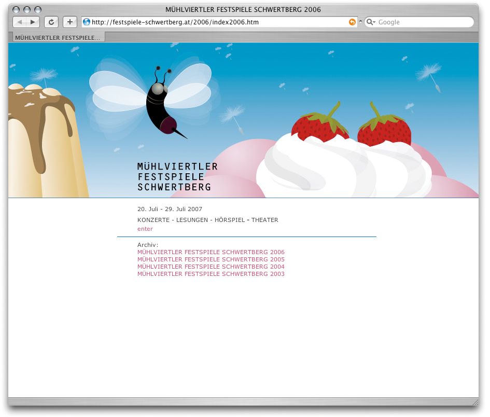
Task: Click the Google search field
Action: pyautogui.click(x=419, y=22)
